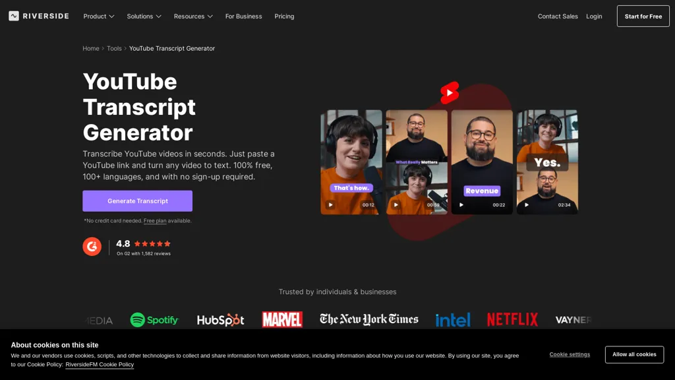Click the Riverside logo
675x380 pixels.
(x=38, y=16)
